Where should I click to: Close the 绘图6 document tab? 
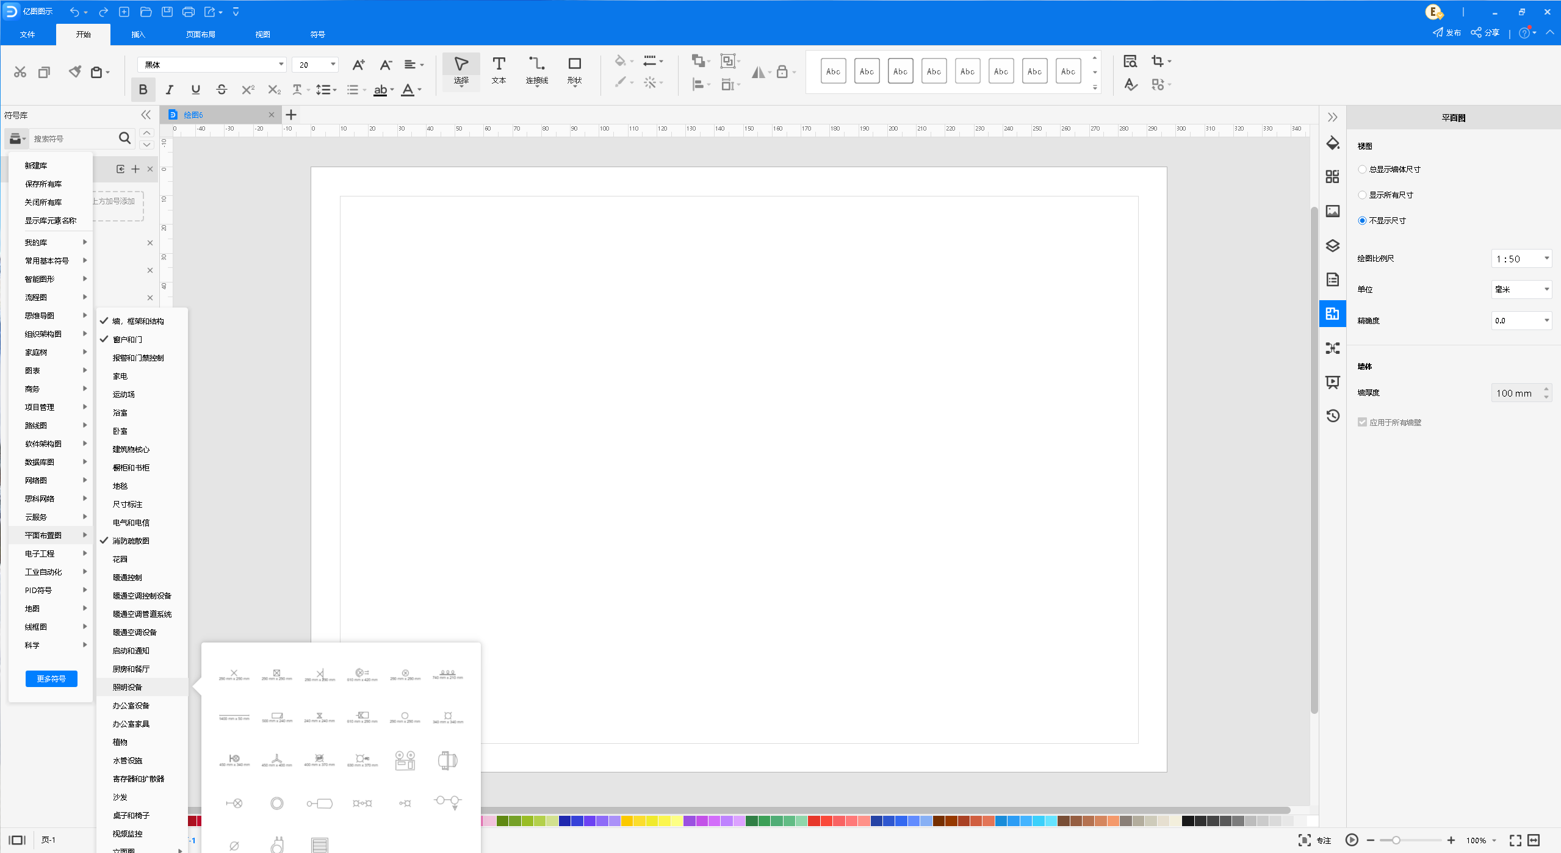tap(272, 115)
